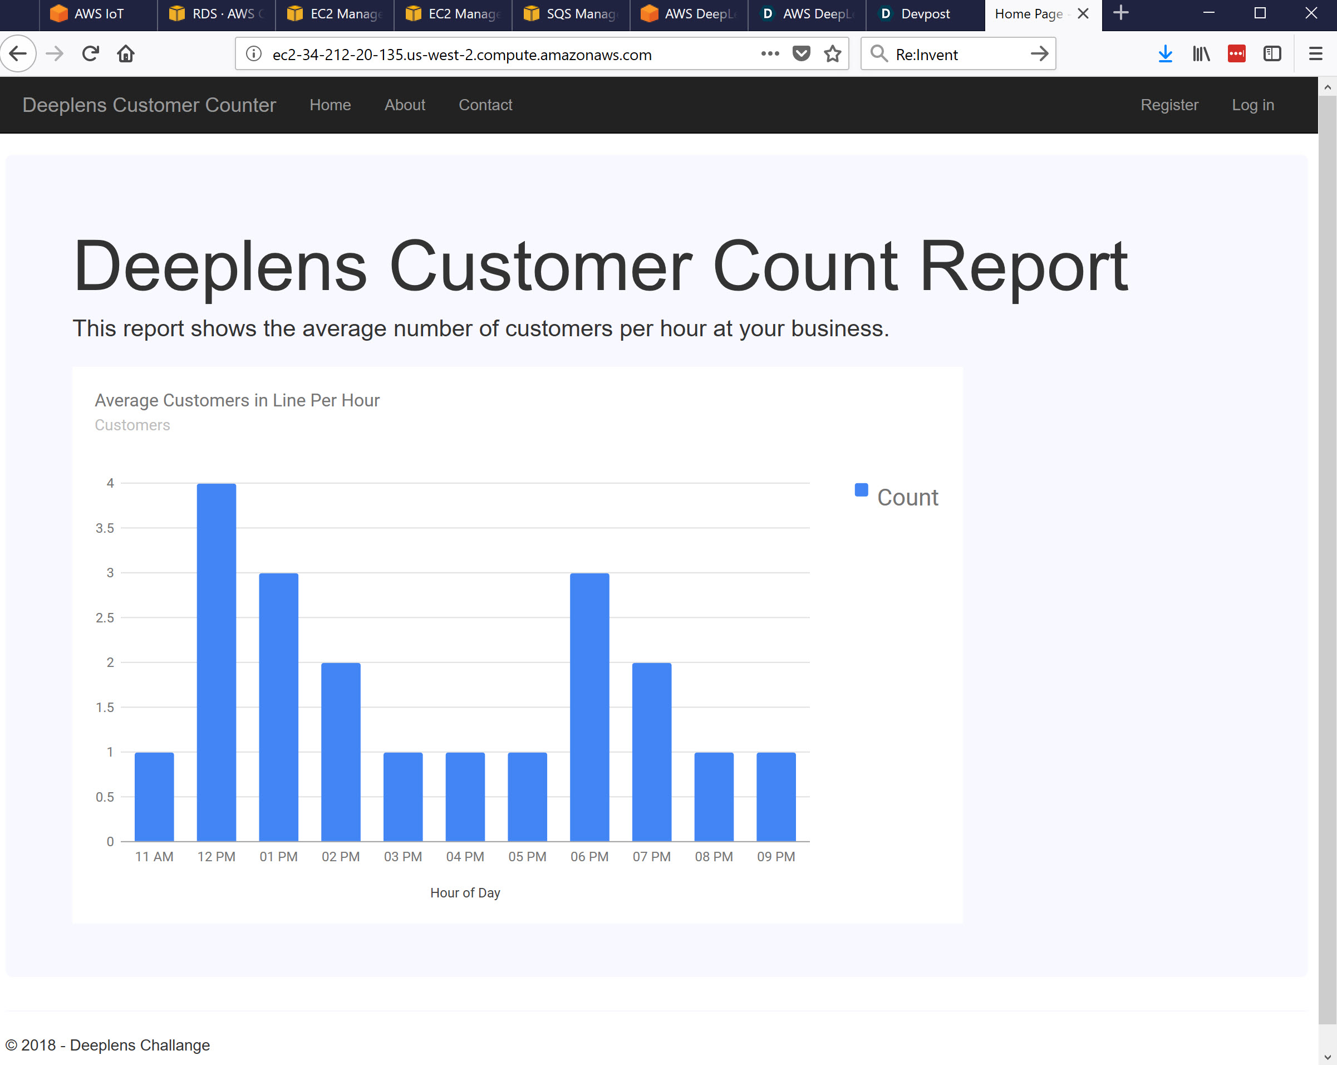Viewport: 1337px width, 1065px height.
Task: Open the Log in link
Action: click(1252, 105)
